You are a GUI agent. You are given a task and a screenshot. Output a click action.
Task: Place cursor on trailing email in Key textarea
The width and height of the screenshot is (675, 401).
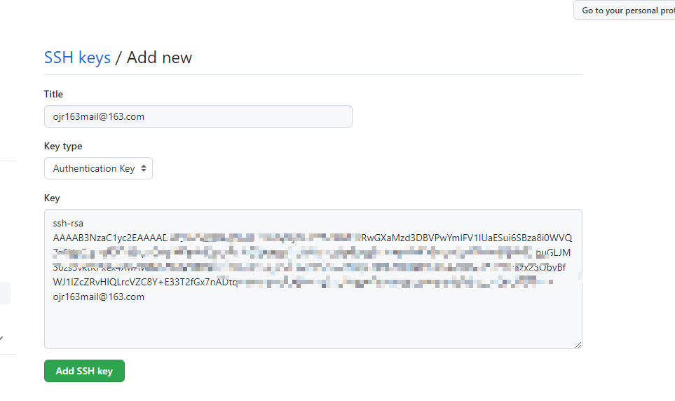coord(99,297)
